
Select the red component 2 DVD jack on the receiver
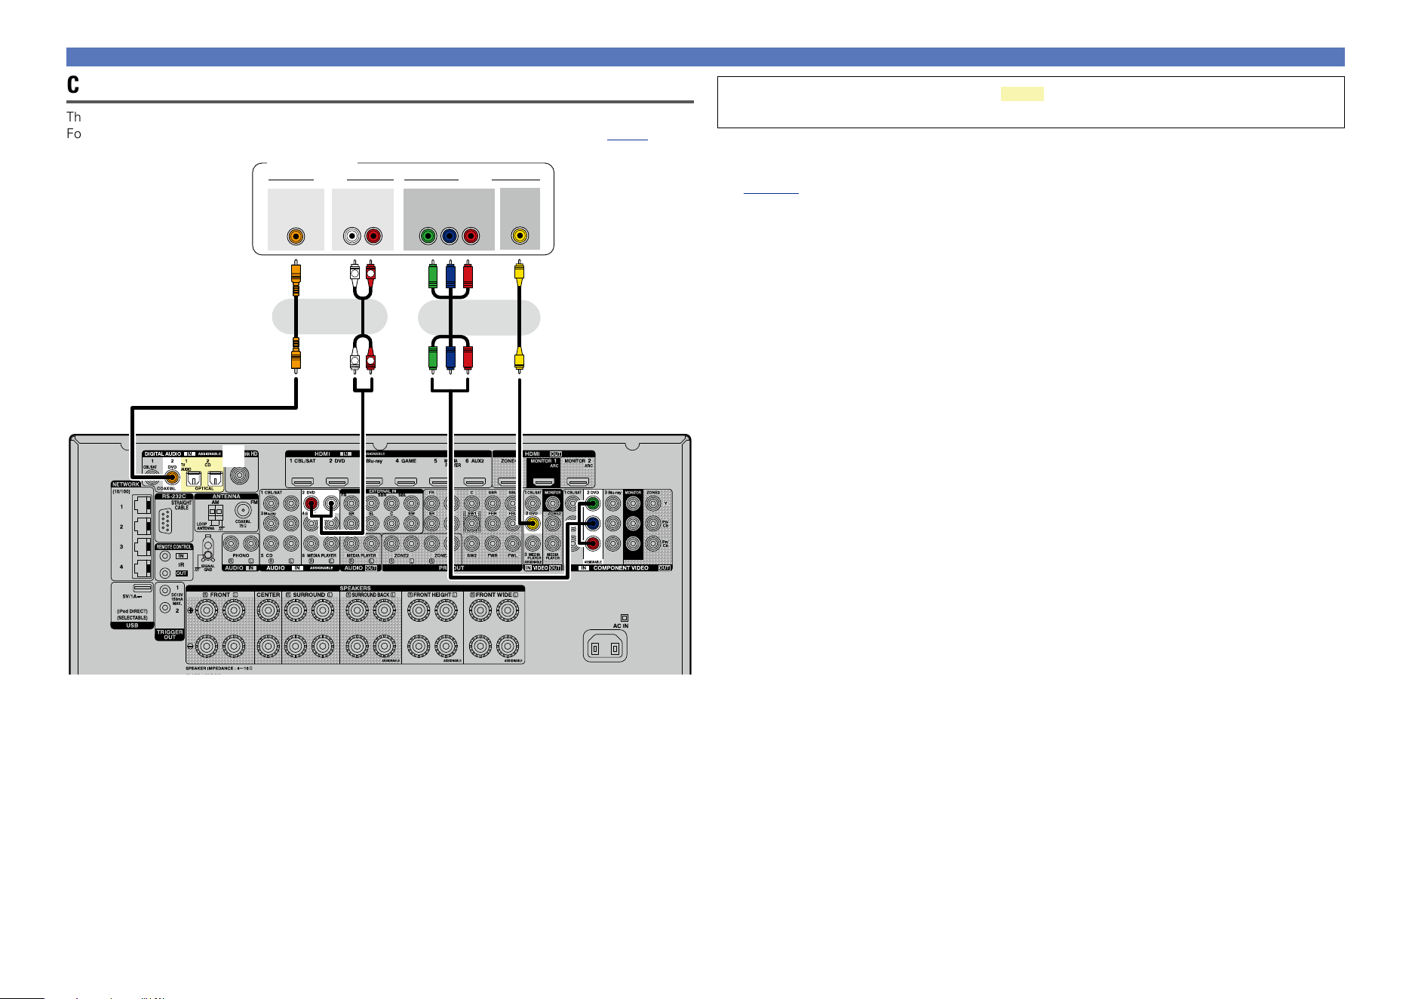[x=593, y=543]
